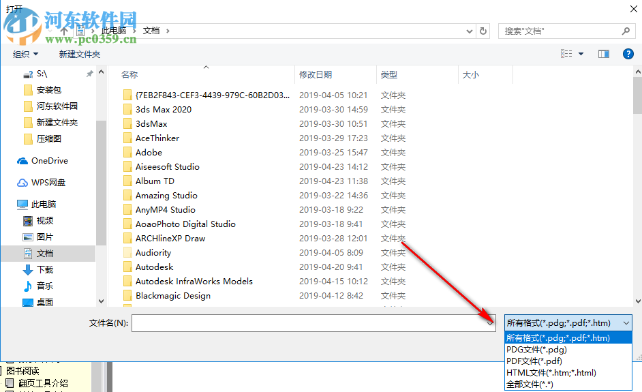Sort by 类型 column header
This screenshot has height=392, width=642.
389,74
